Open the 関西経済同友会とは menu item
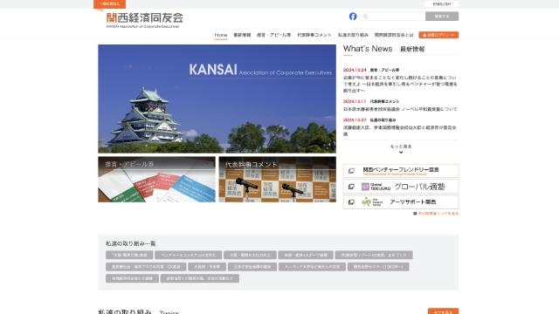559x314 pixels. pyautogui.click(x=394, y=35)
